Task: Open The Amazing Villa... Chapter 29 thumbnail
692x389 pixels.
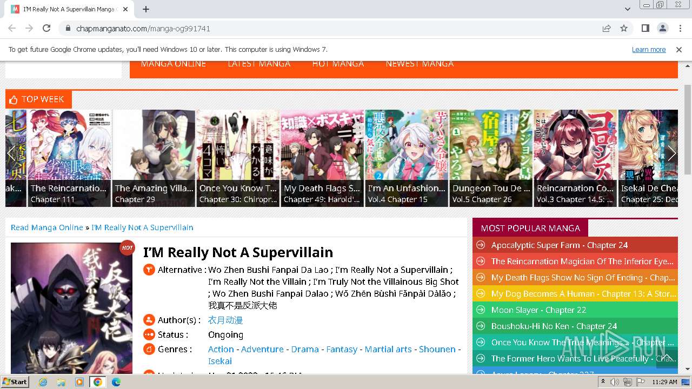Action: tap(154, 158)
